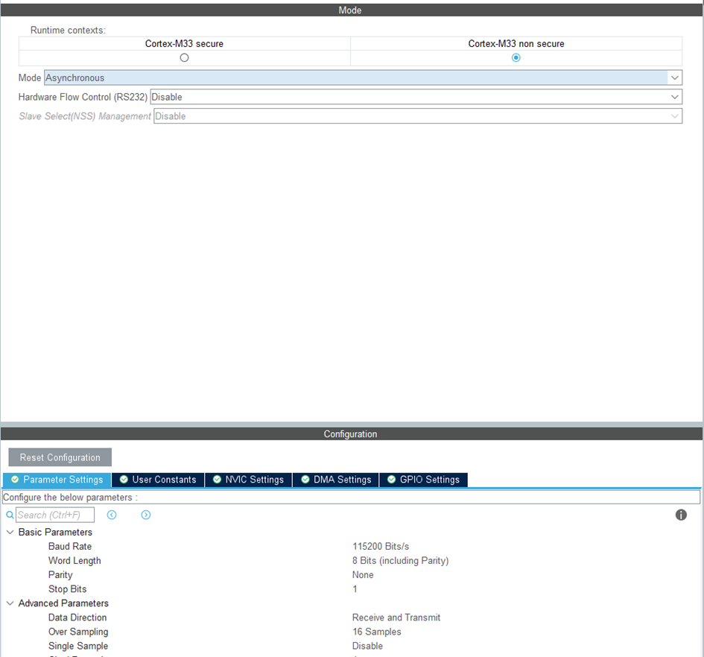Collapse the Advanced Parameters section

pyautogui.click(x=10, y=603)
